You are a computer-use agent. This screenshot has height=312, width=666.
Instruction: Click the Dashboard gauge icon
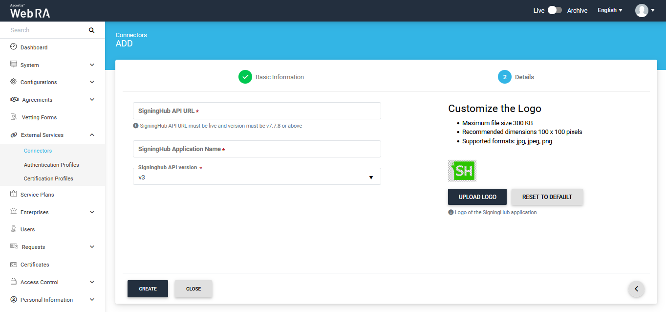pos(14,47)
